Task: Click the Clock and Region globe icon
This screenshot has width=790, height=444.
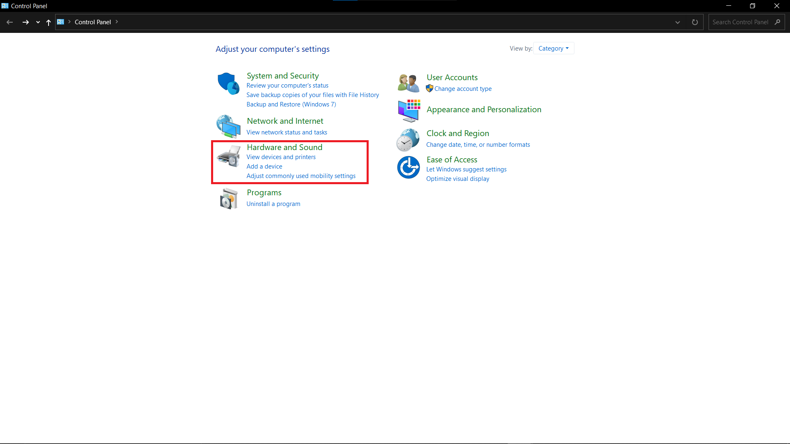Action: pos(408,140)
